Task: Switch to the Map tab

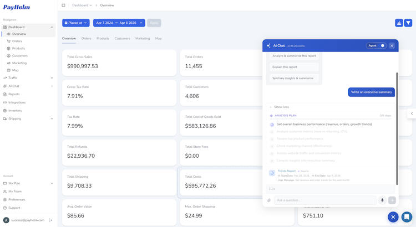Action: 159,38
